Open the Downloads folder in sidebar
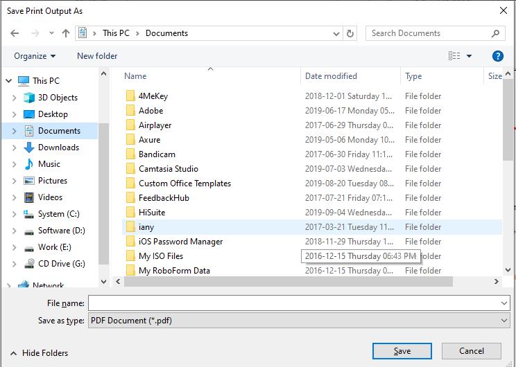The image size is (516, 367). (58, 147)
